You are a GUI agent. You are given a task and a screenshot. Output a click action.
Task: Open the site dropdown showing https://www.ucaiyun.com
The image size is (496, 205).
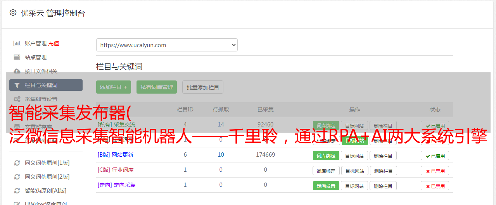tap(167, 45)
